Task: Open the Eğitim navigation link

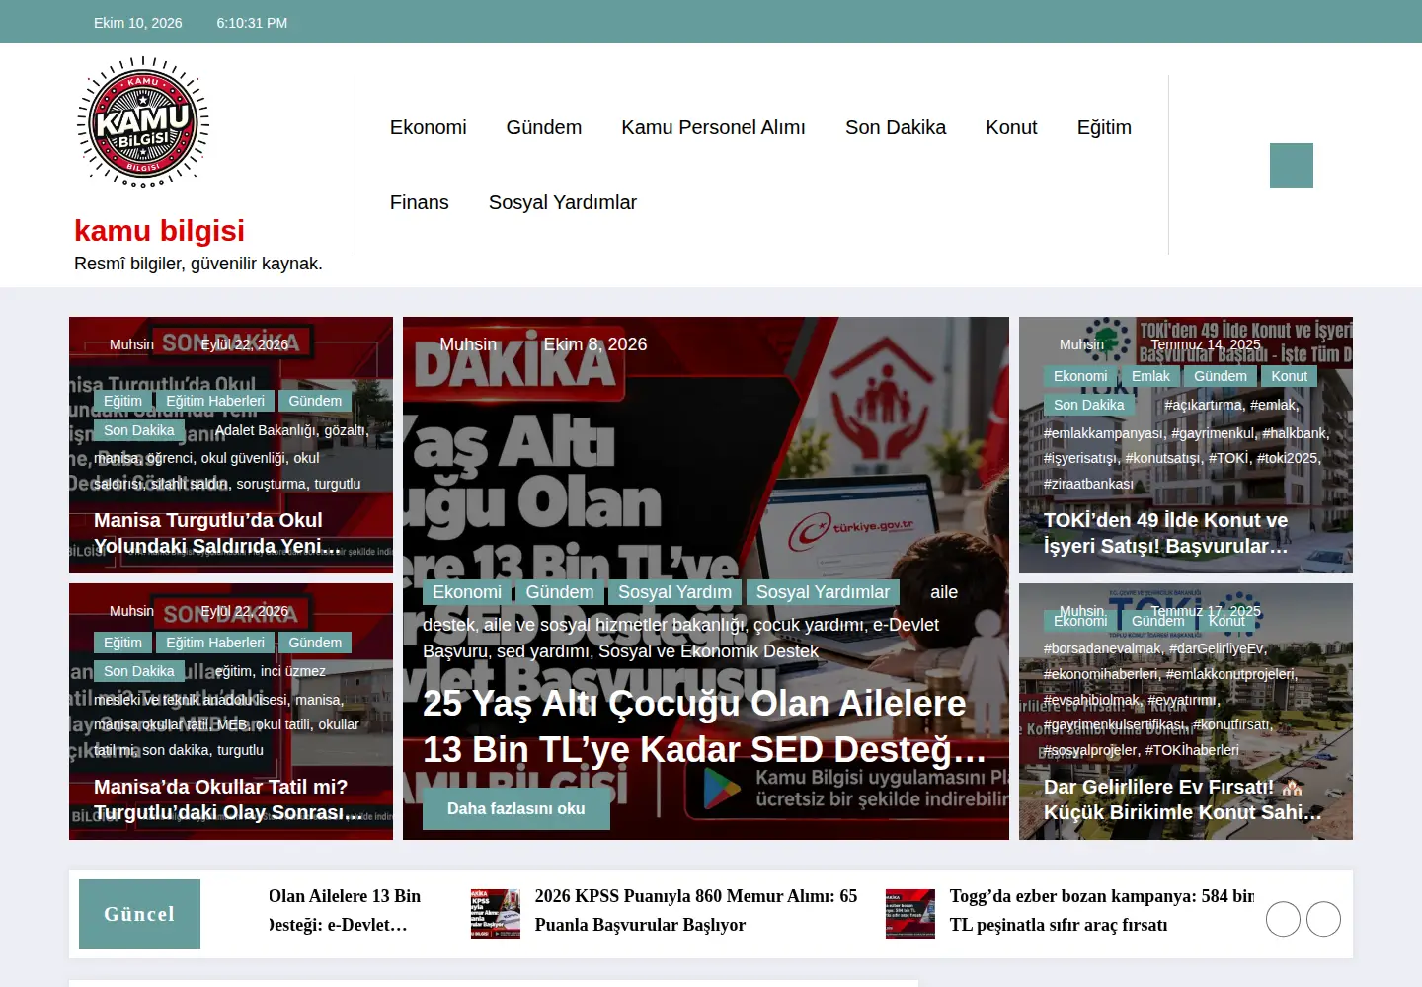Action: click(x=1104, y=127)
